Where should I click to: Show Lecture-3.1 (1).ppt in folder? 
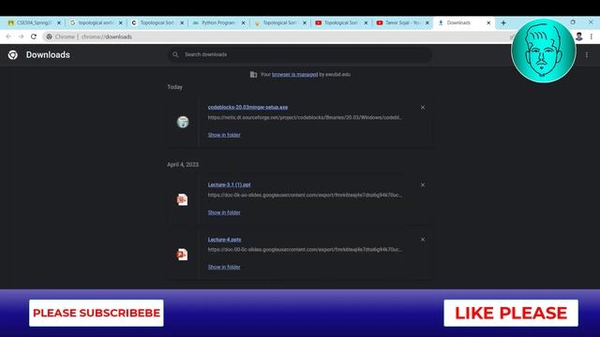(x=224, y=212)
